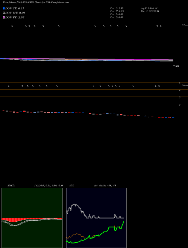
Task: Click the 7.30 price label
Action: [x=176, y=66]
